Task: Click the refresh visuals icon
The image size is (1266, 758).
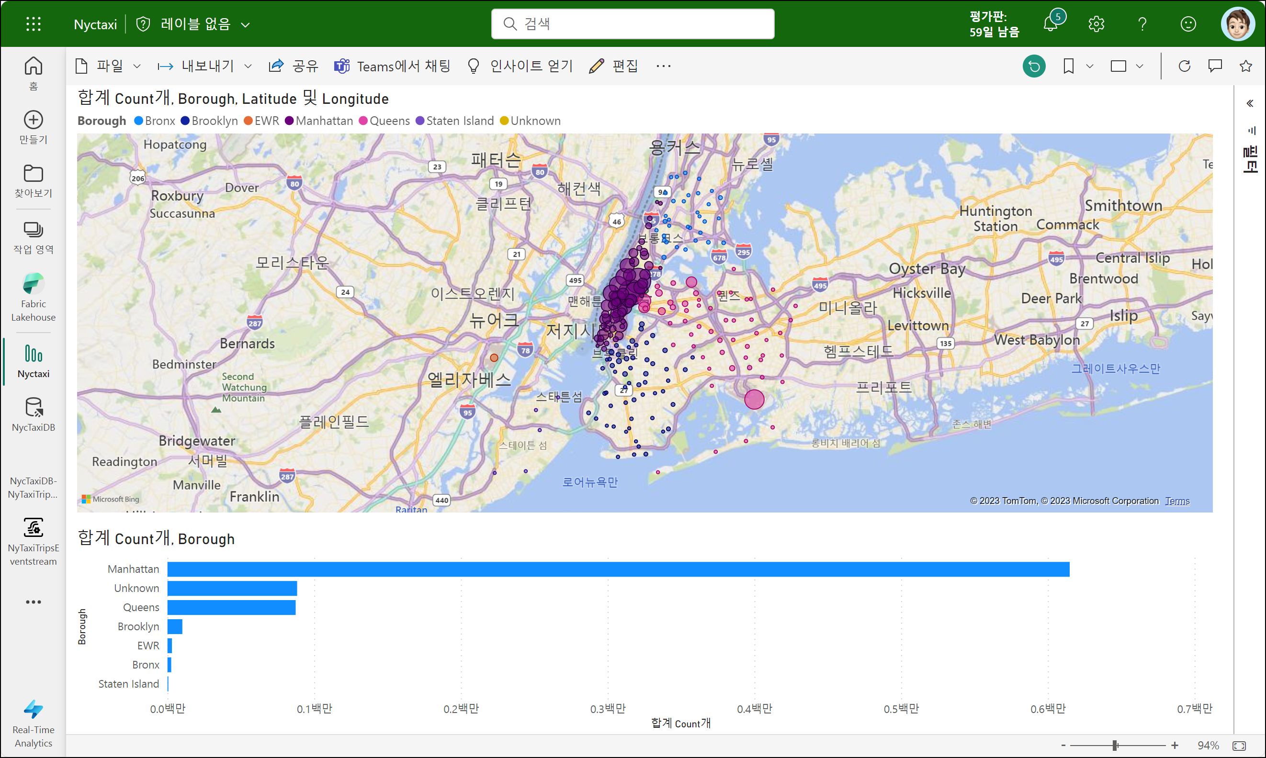Action: [x=1184, y=67]
